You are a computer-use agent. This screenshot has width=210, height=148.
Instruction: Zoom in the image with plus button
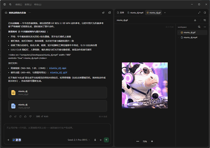(152, 141)
